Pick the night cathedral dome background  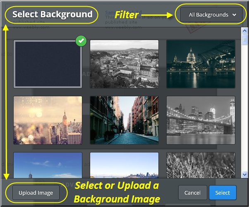point(201,64)
